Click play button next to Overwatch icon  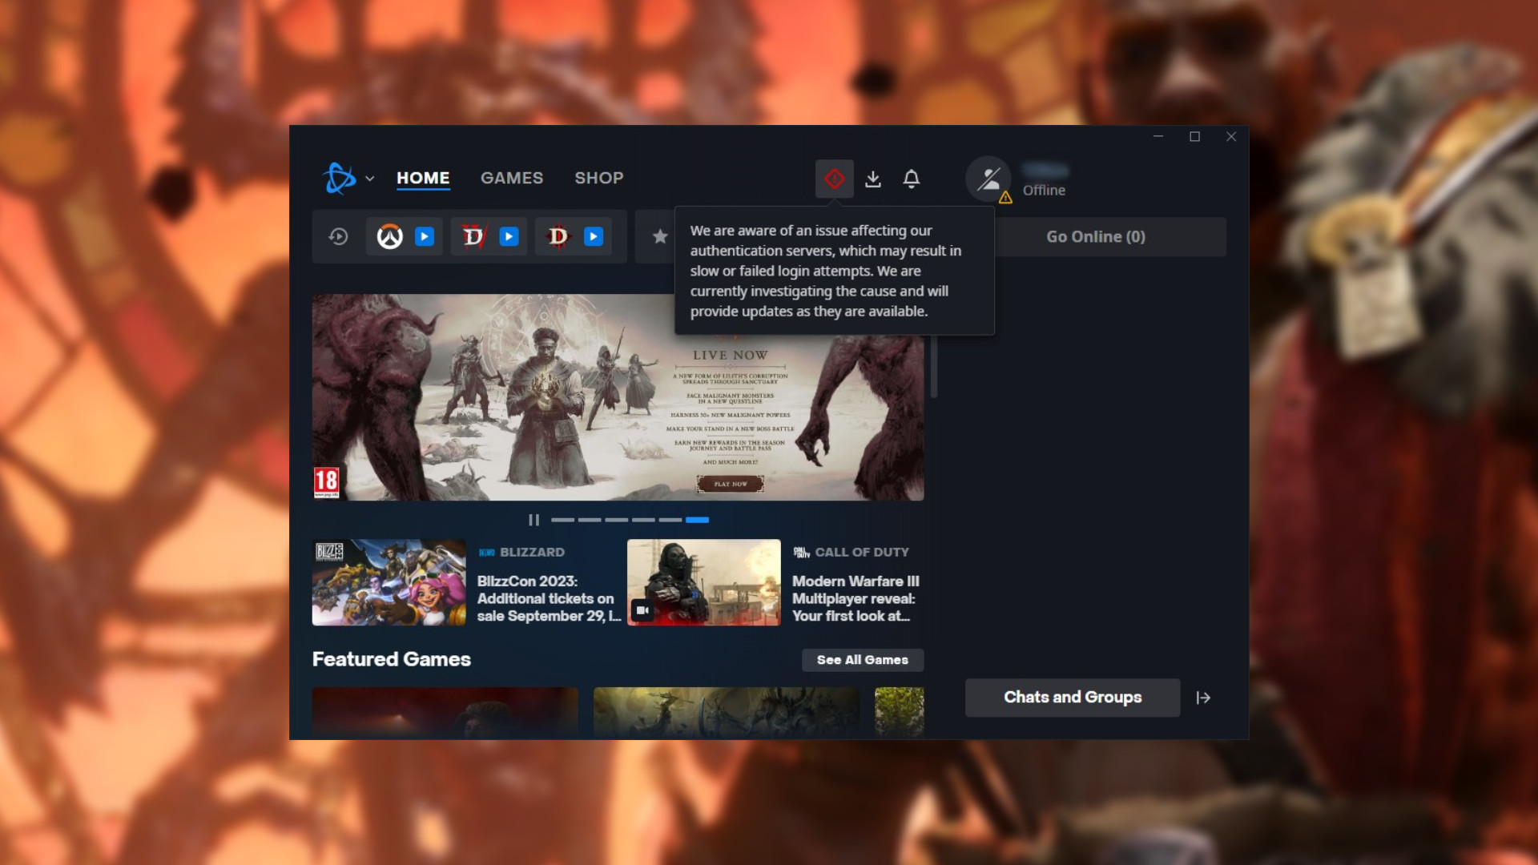coord(422,235)
